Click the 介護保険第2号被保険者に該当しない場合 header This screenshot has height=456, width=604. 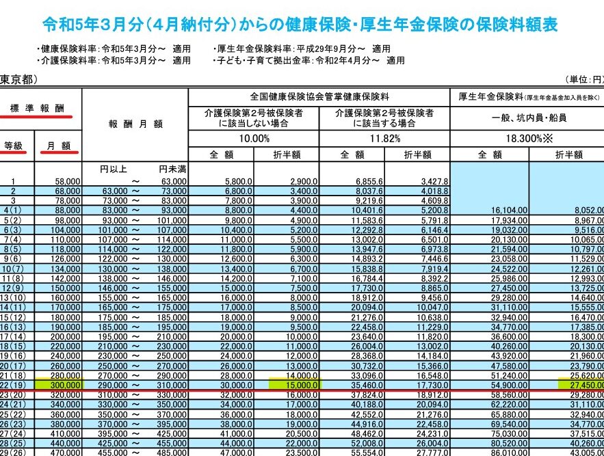(x=253, y=118)
